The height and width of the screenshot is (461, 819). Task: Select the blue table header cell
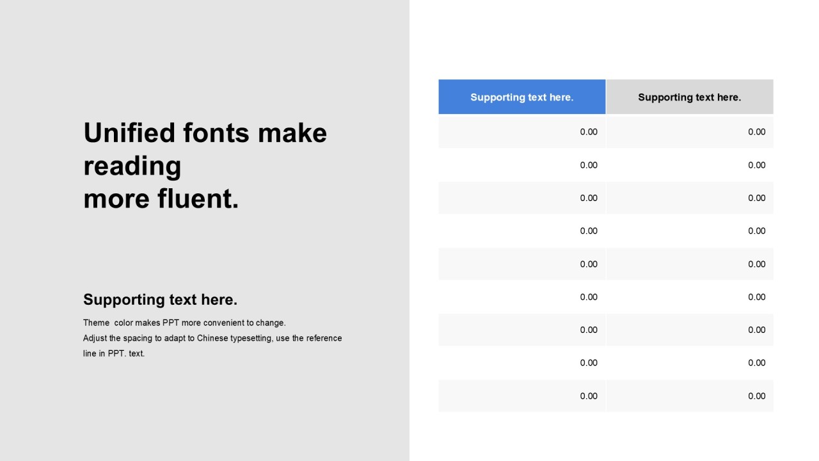coord(521,97)
